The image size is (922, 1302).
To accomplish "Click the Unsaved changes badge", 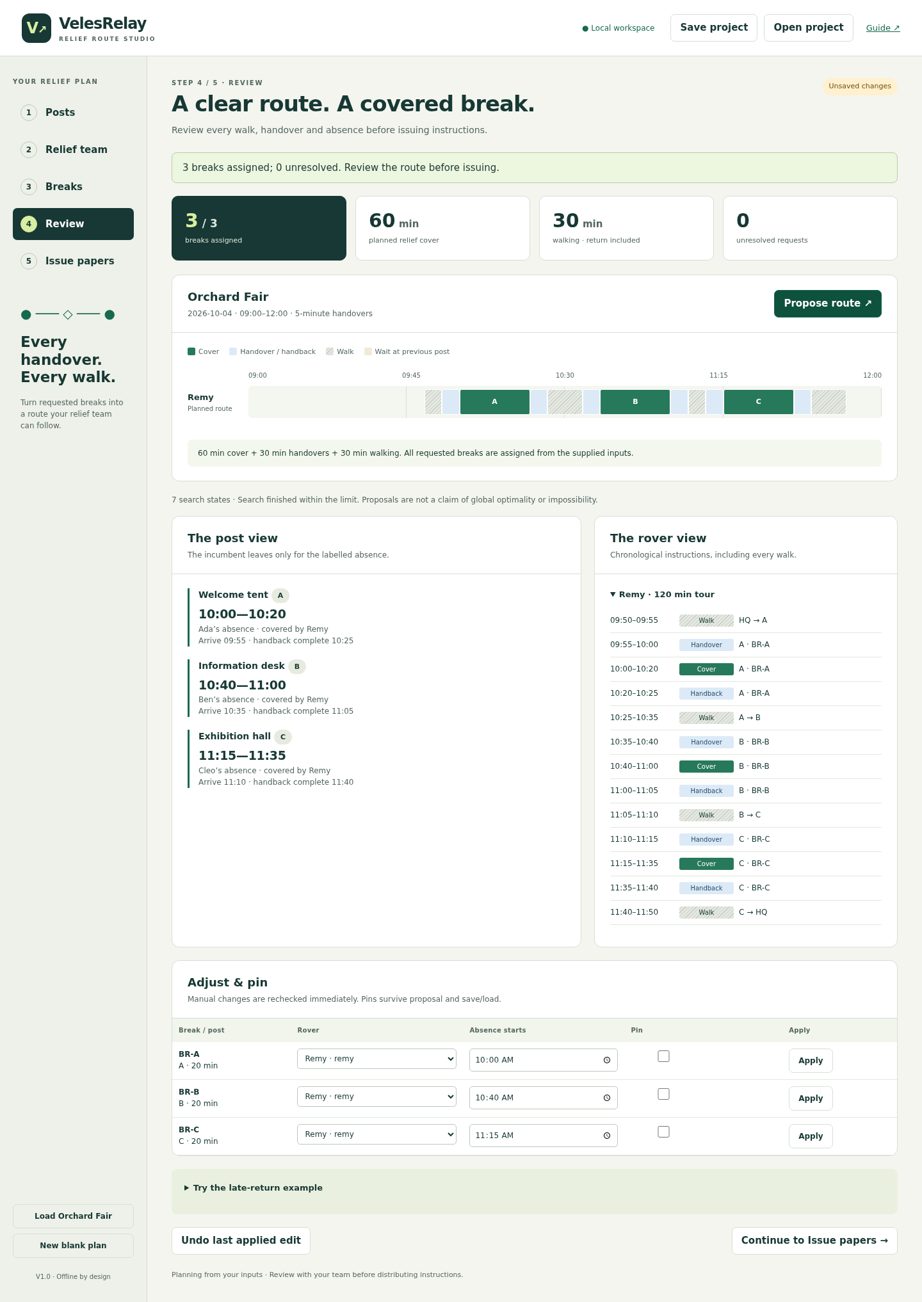I will click(x=860, y=86).
